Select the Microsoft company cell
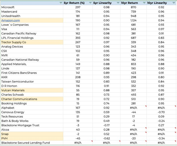This screenshot has height=146, width=177. click(x=32, y=7)
